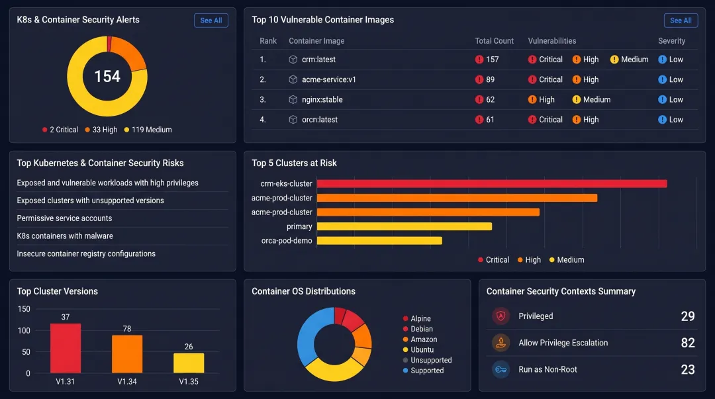Click the primary cluster yellow bar
The image size is (715, 399).
pos(404,227)
